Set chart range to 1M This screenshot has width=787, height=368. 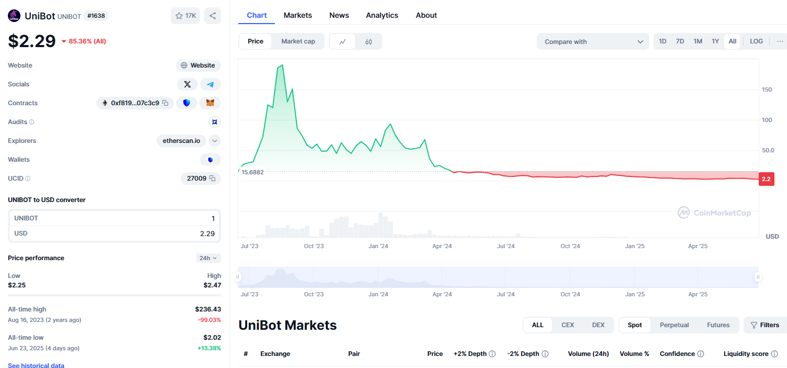(x=697, y=41)
